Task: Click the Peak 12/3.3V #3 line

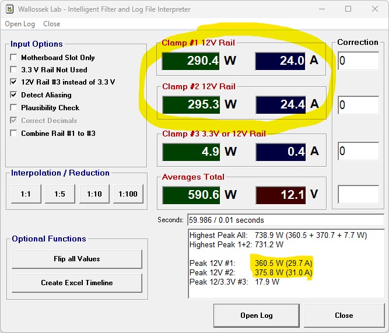Action: pyautogui.click(x=234, y=282)
